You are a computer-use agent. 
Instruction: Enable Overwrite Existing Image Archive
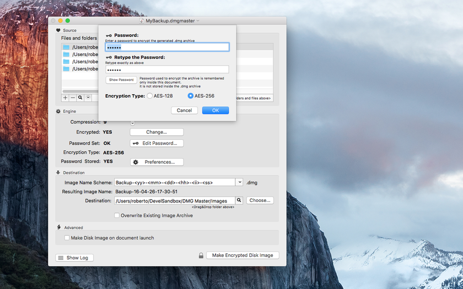117,215
